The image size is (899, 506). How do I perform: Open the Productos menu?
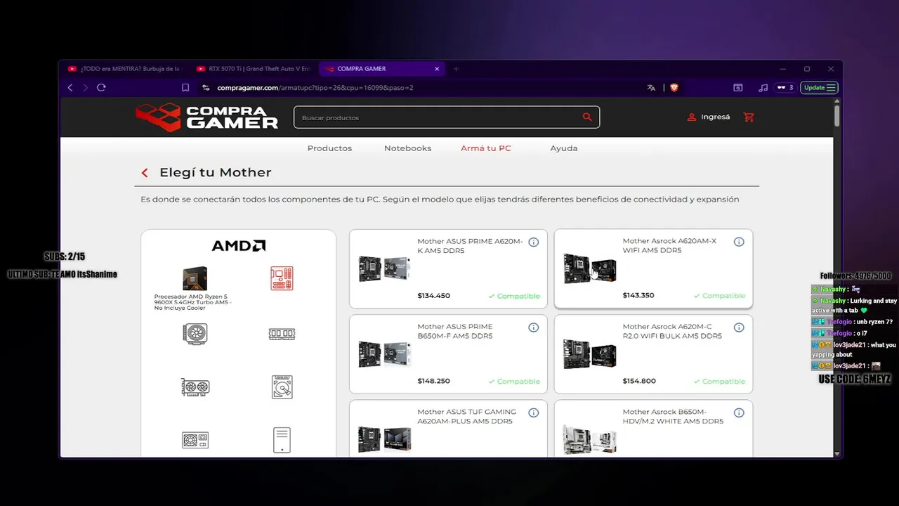point(329,148)
